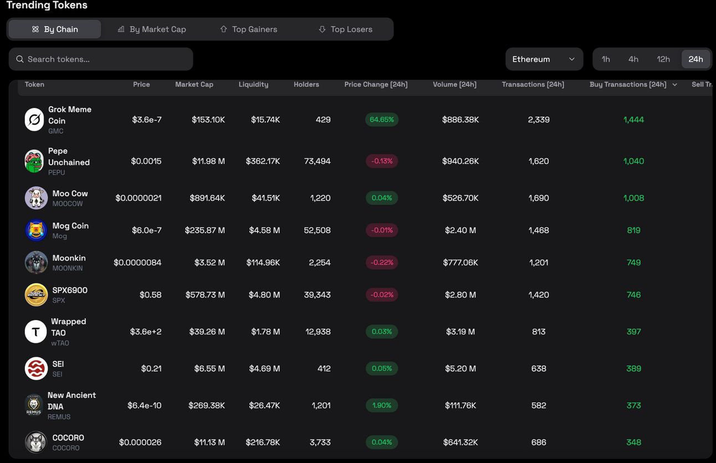This screenshot has height=463, width=716.
Task: Click Mog Coin market cap $235.87 M
Action: click(205, 230)
